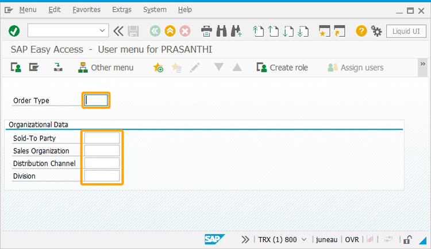This screenshot has width=431, height=249.
Task: Open the command field dropdown arrow
Action: click(102, 30)
